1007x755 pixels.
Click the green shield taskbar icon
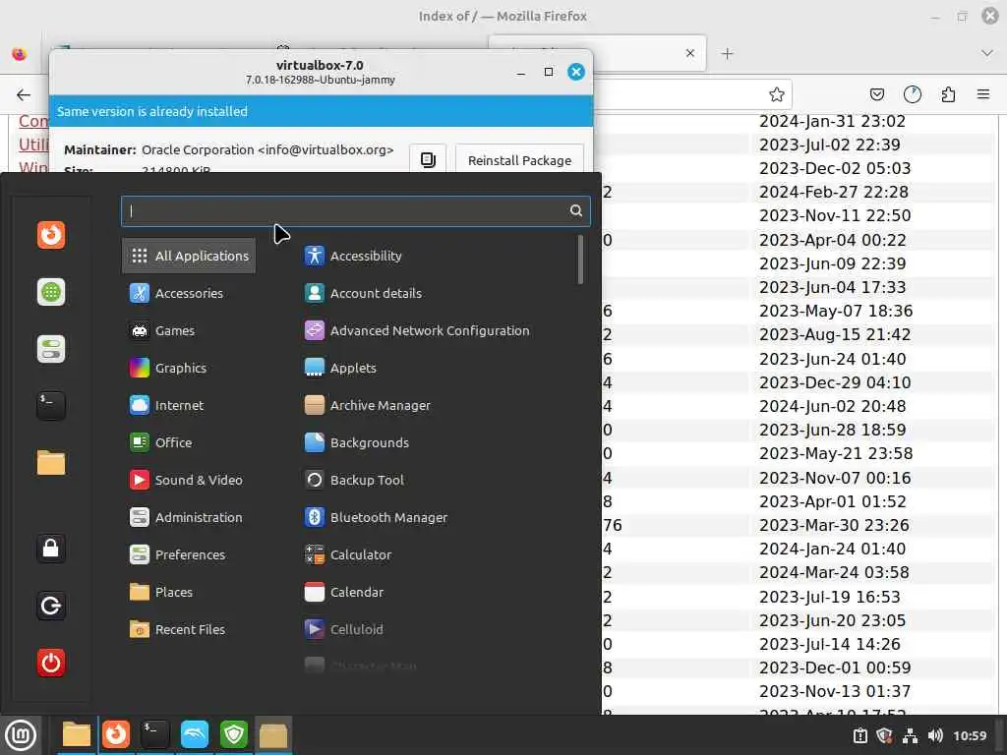coord(234,734)
